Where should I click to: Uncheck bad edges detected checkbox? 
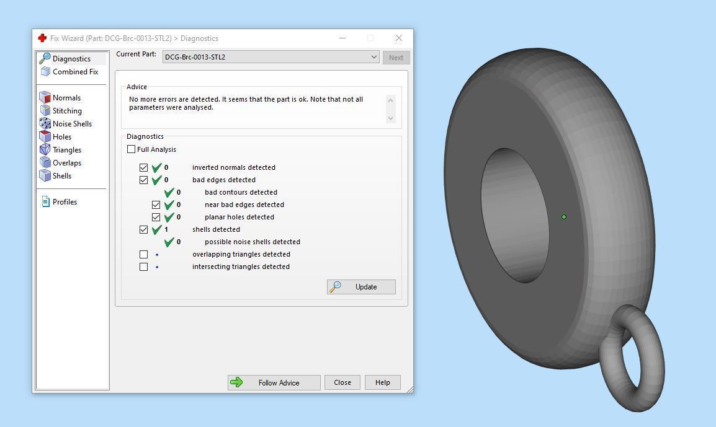[x=143, y=180]
